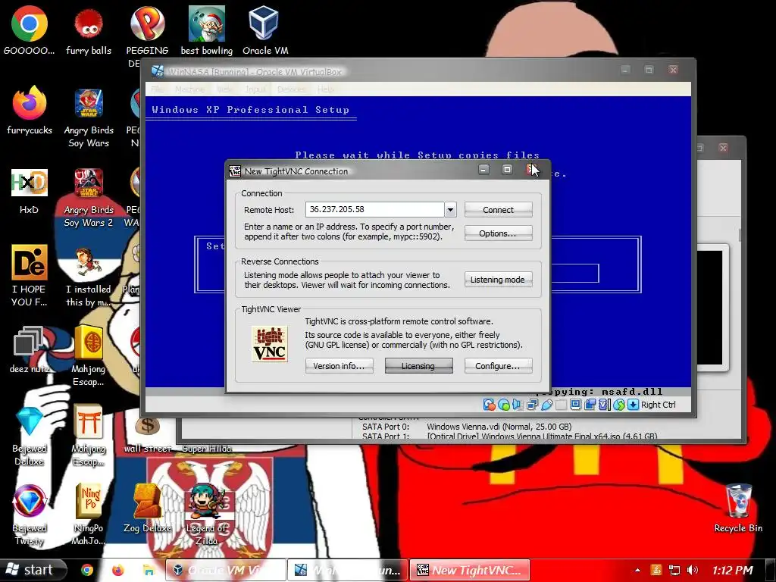
Task: Select the Bejeweled Deluxe desktop icon
Action: [30, 436]
